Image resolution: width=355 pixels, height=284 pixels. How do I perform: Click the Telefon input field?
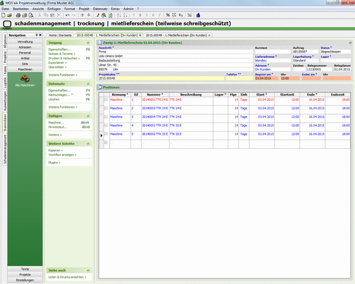tap(239, 79)
